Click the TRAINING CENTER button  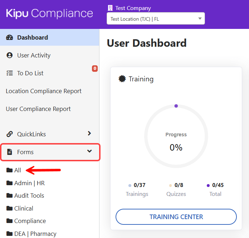tap(176, 217)
